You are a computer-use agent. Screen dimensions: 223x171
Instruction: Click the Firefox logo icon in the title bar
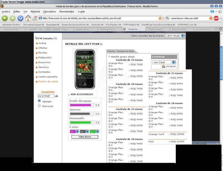[2, 6]
